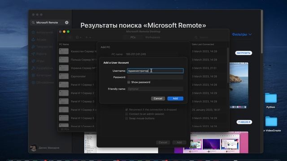This screenshot has width=287, height=161.
Task: Sort by Date Last Connected column header
Action: point(203,44)
